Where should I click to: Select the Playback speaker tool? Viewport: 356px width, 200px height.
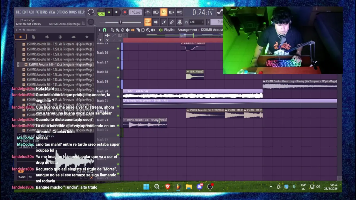tap(153, 30)
